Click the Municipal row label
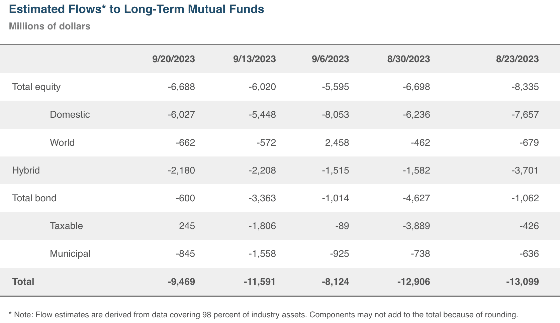Image resolution: width=560 pixels, height=323 pixels. [x=70, y=254]
